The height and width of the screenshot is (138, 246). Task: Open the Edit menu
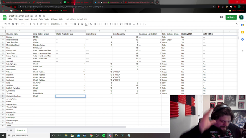(15, 19)
